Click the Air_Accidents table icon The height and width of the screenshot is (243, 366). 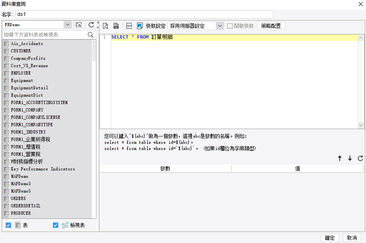(x=6, y=43)
